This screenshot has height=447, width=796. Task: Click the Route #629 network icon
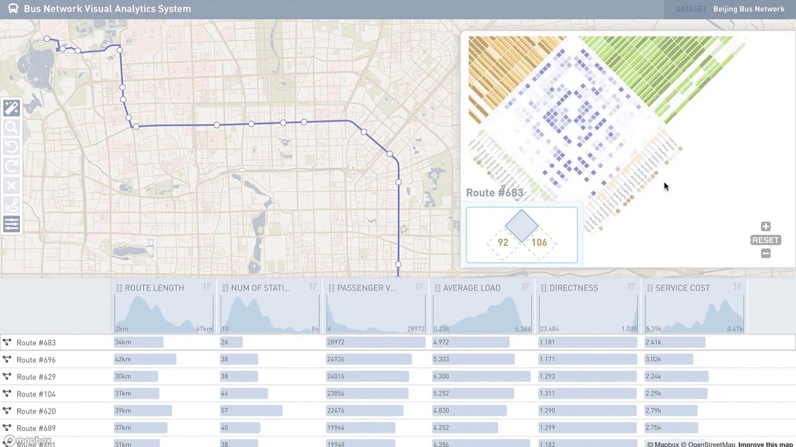[x=7, y=377]
